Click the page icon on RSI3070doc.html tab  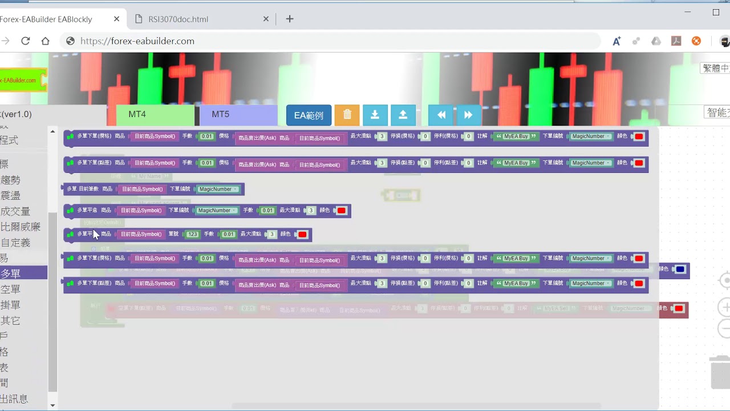139,19
